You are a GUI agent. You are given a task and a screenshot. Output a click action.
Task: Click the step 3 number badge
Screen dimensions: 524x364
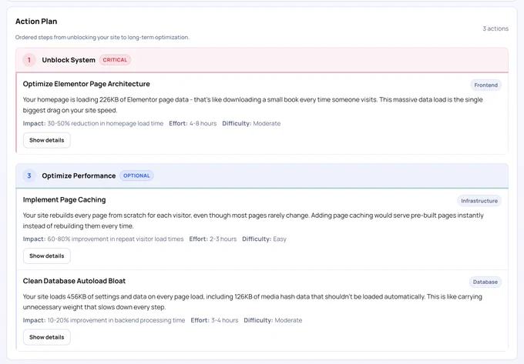[x=29, y=175]
